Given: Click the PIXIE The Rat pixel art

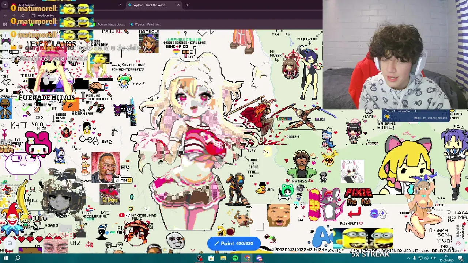Looking at the screenshot, I should (359, 197).
